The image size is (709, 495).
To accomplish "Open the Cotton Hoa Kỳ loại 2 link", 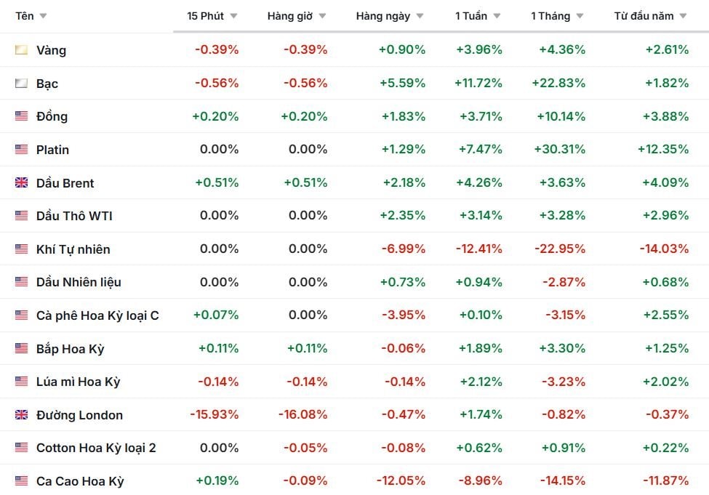I will (x=96, y=448).
